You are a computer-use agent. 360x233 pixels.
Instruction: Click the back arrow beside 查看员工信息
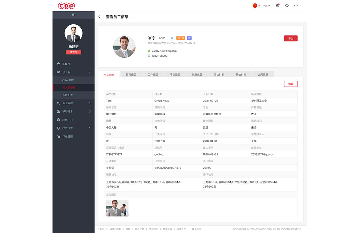pos(100,17)
